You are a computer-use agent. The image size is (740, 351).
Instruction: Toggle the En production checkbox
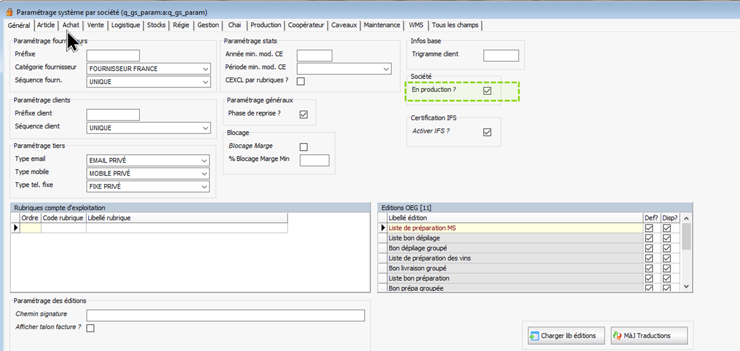point(487,91)
